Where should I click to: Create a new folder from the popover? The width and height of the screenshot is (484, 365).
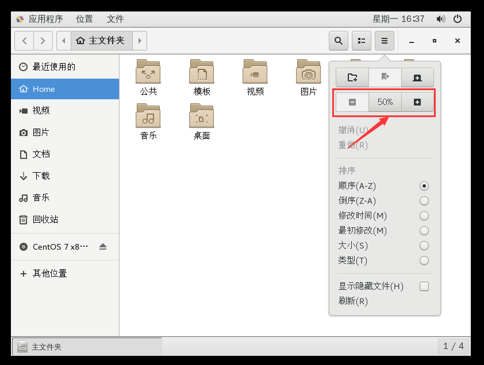[351, 77]
